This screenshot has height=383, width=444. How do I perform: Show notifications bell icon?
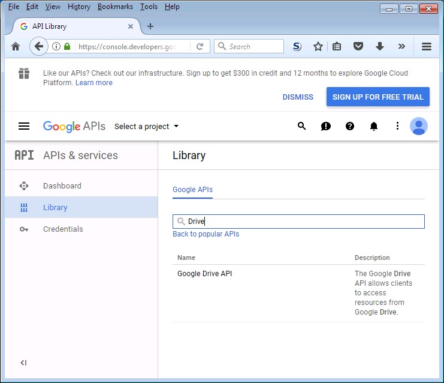tap(374, 126)
